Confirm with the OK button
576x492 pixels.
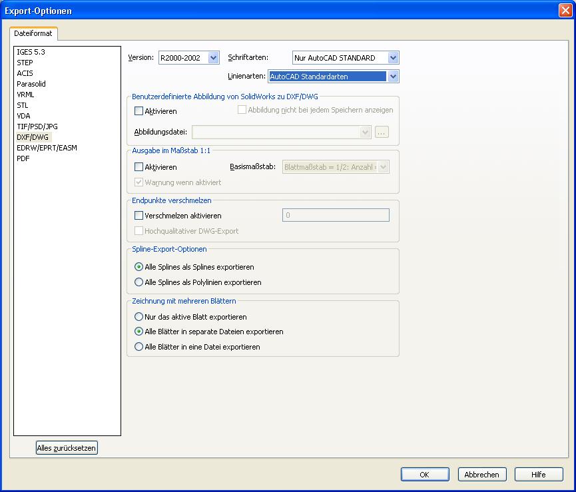pyautogui.click(x=425, y=475)
